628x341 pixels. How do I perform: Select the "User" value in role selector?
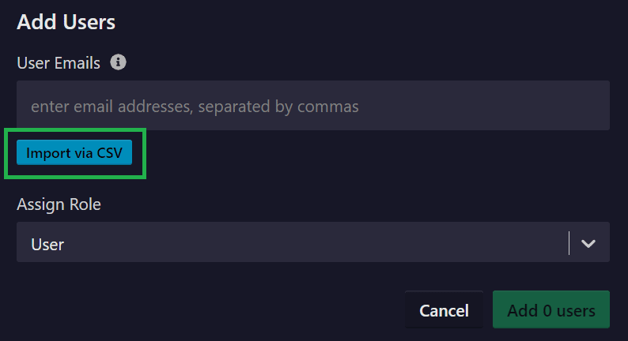47,244
